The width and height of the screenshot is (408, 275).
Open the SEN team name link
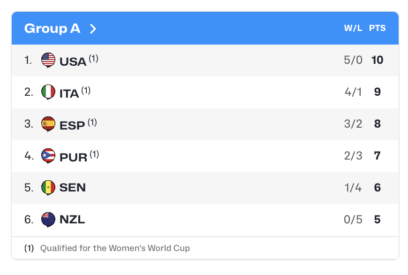pyautogui.click(x=73, y=188)
